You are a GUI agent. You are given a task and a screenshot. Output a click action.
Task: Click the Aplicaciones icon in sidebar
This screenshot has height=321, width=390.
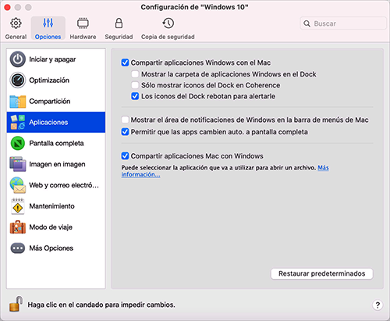[18, 122]
